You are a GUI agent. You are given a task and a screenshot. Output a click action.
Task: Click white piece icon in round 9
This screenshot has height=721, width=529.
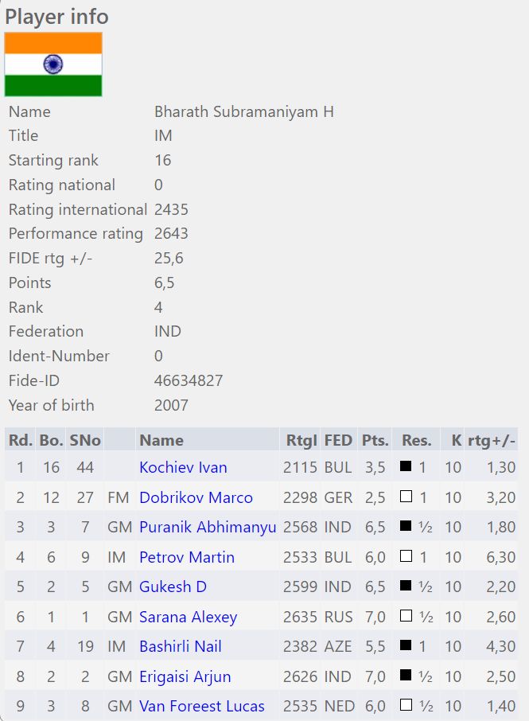[406, 705]
